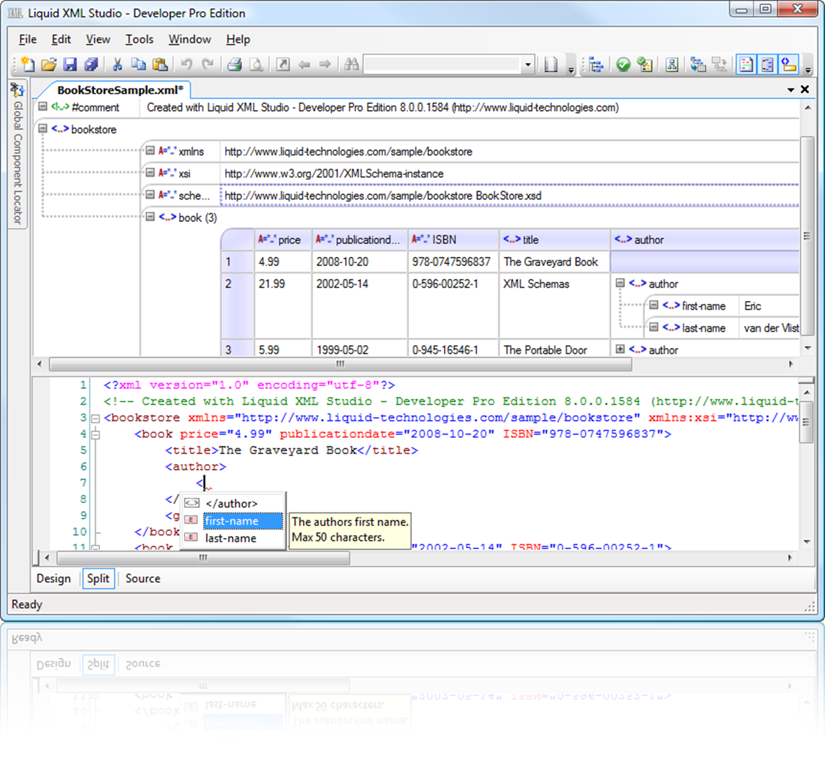Click the tree-to-table conversion icon
This screenshot has height=771, width=825.
[698, 64]
